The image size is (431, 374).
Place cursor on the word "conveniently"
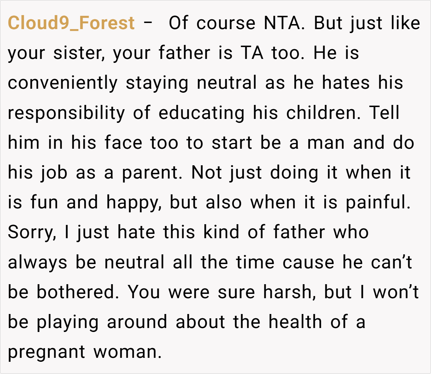pos(62,83)
